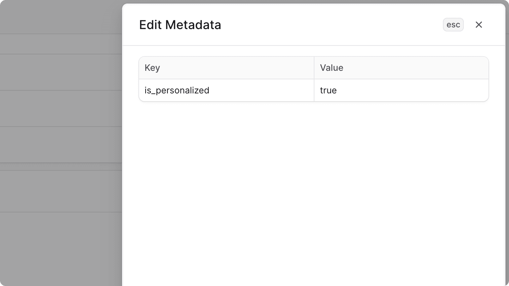Image resolution: width=509 pixels, height=286 pixels.
Task: Close the Edit Metadata dialog with X icon
Action: 479,25
